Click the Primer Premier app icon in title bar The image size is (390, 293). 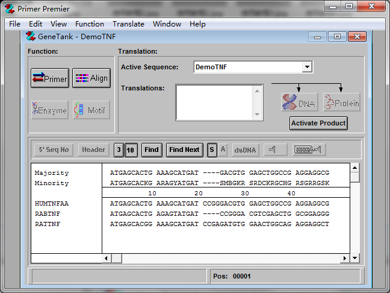[9, 8]
